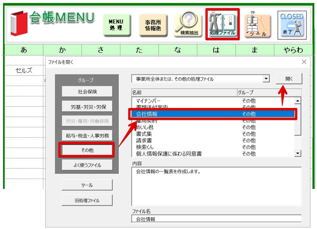Click the file list scrollbar thumb
Viewport: 317px width, 229px height.
298,120
